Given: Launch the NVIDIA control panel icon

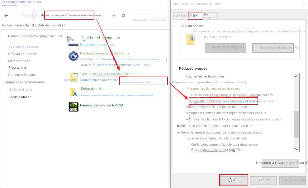Looking at the screenshot, I should click(x=73, y=107).
